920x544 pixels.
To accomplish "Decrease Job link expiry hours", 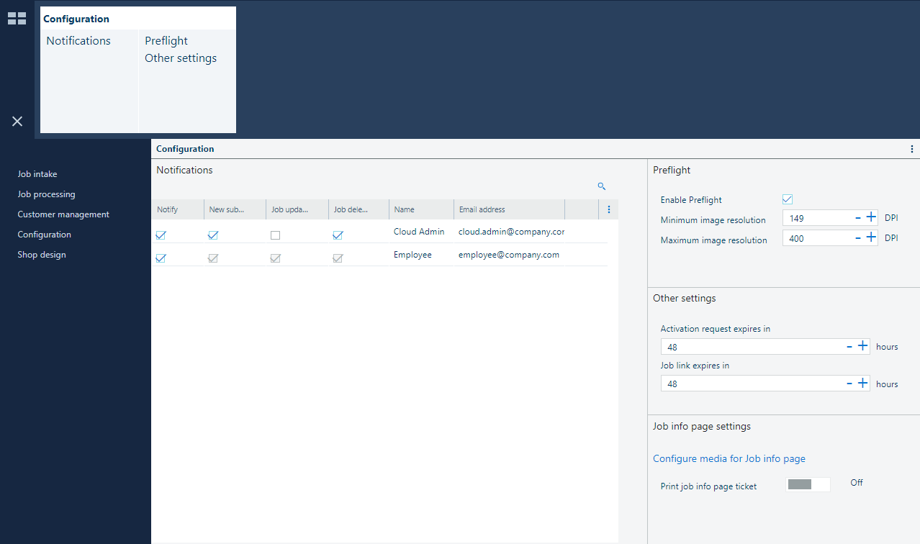I will pos(850,384).
